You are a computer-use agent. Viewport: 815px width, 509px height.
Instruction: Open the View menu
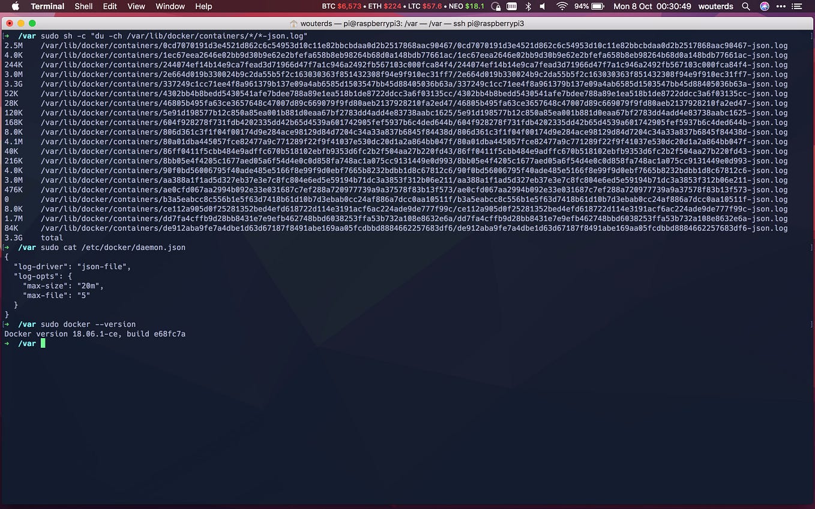point(136,7)
